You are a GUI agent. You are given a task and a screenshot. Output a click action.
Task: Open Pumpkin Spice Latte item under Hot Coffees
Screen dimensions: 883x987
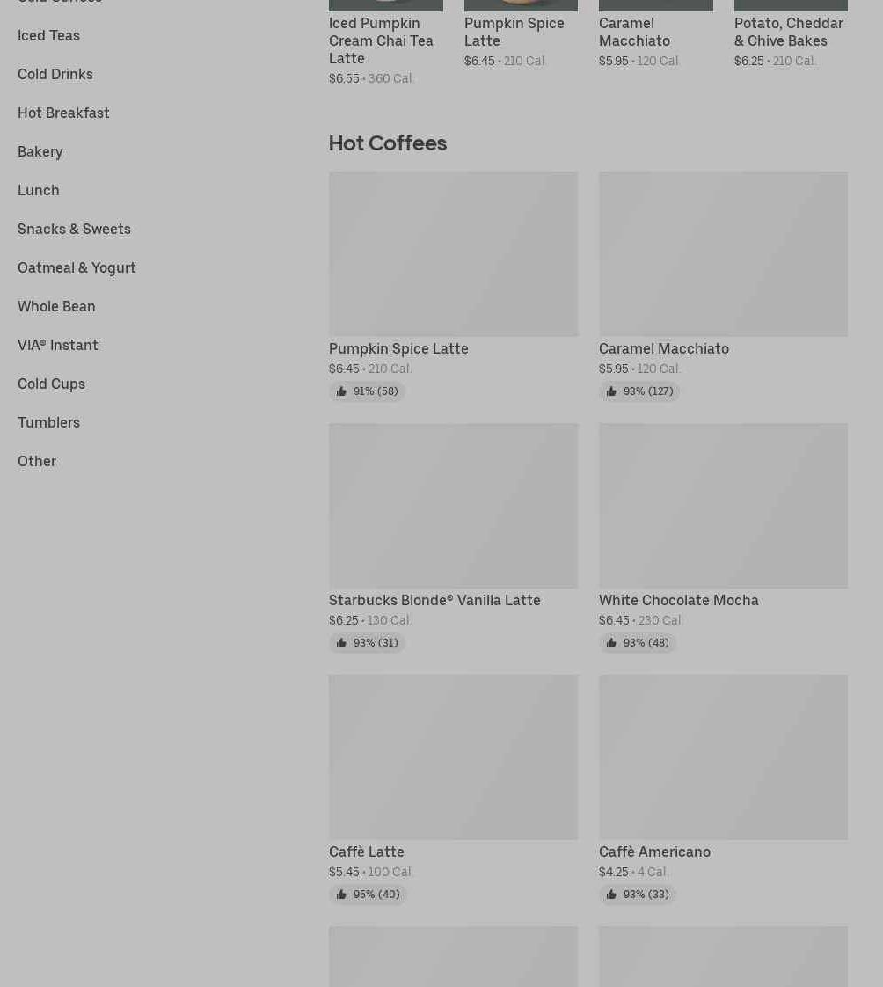click(398, 348)
